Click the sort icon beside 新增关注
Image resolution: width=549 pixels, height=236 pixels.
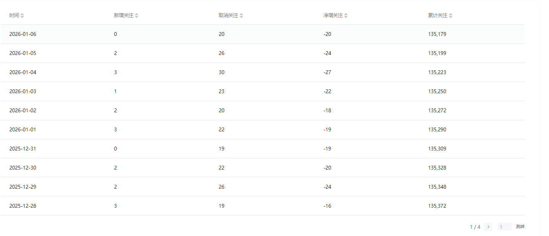[x=137, y=16]
